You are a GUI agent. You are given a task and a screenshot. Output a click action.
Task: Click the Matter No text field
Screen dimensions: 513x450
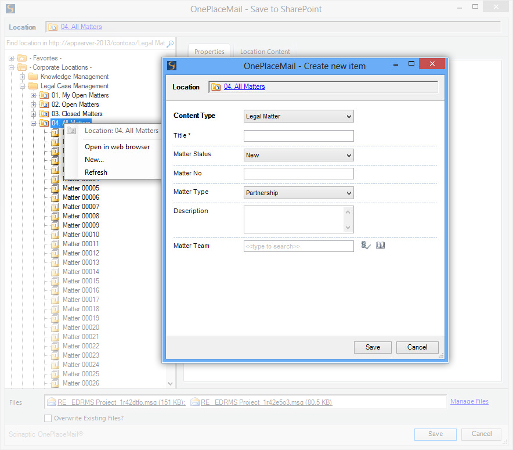(298, 174)
